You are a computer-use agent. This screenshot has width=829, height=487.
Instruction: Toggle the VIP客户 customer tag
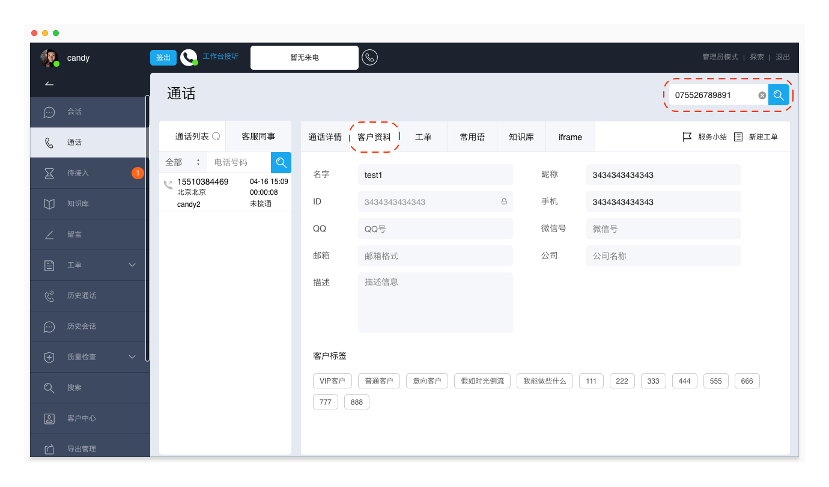332,381
